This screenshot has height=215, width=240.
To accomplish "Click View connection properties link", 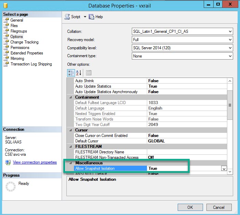I will pyautogui.click(x=35, y=162).
